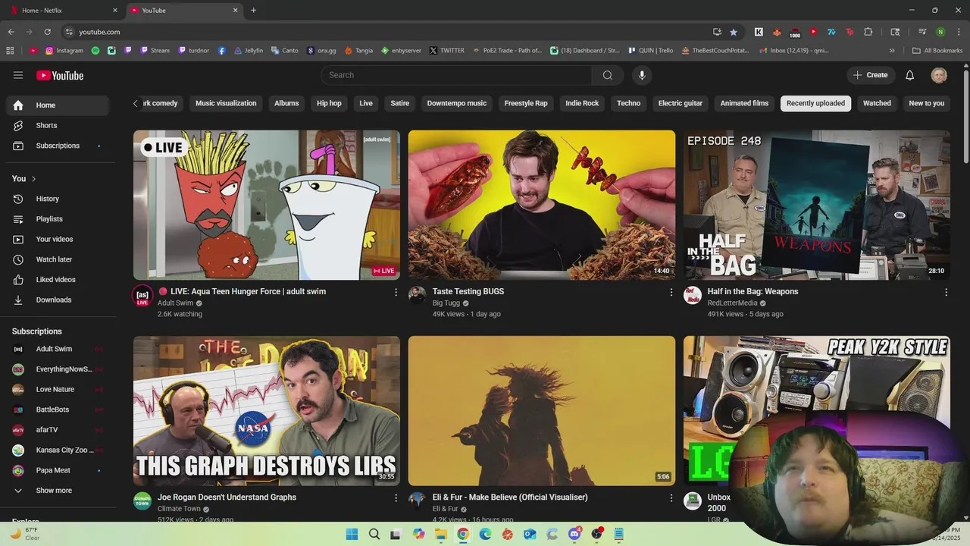
Task: Open Microsoft Edge from the taskbar
Action: (x=486, y=534)
